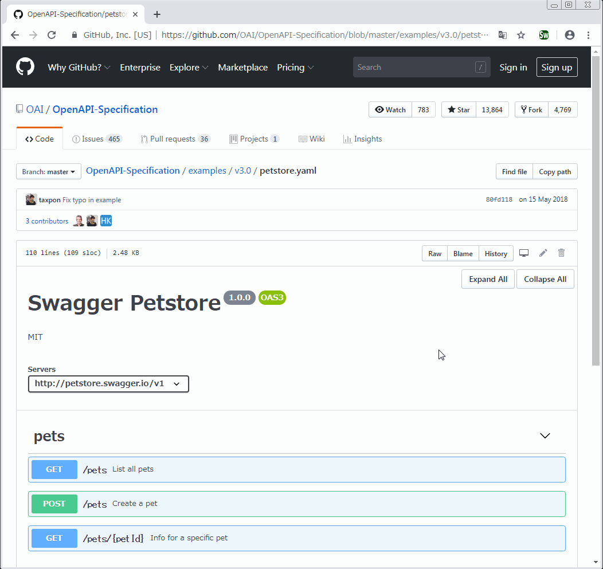Viewport: 603px width, 569px height.
Task: Click the pencil edit file icon
Action: (x=543, y=253)
